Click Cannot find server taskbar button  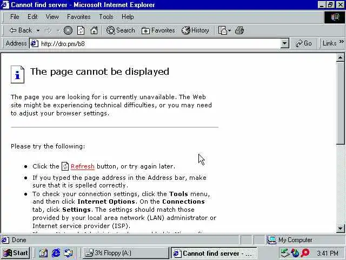click(214, 253)
